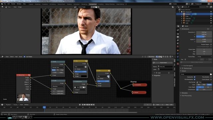This screenshot has height=120, width=213.
Task: Open the Window menu
Action: (19, 4)
